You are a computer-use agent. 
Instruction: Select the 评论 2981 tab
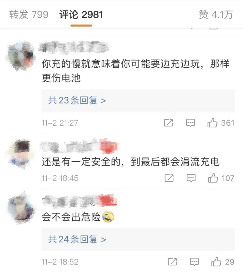tap(81, 14)
